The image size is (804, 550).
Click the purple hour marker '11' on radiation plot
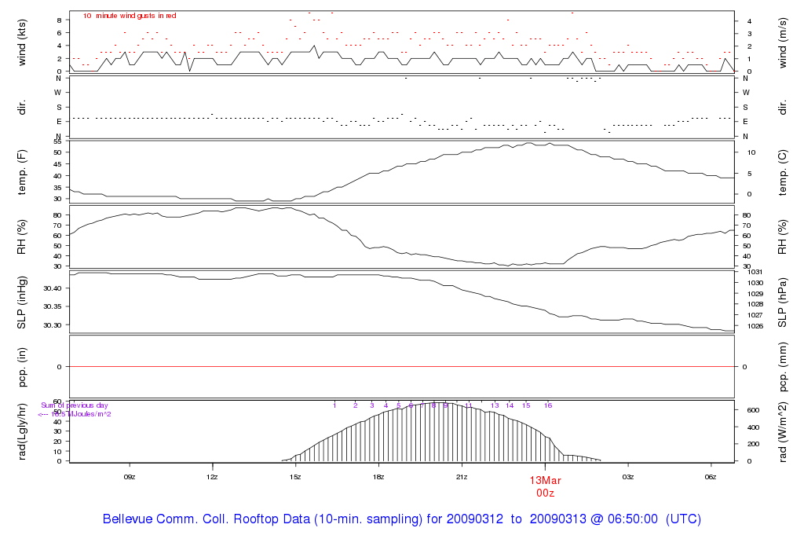[468, 405]
